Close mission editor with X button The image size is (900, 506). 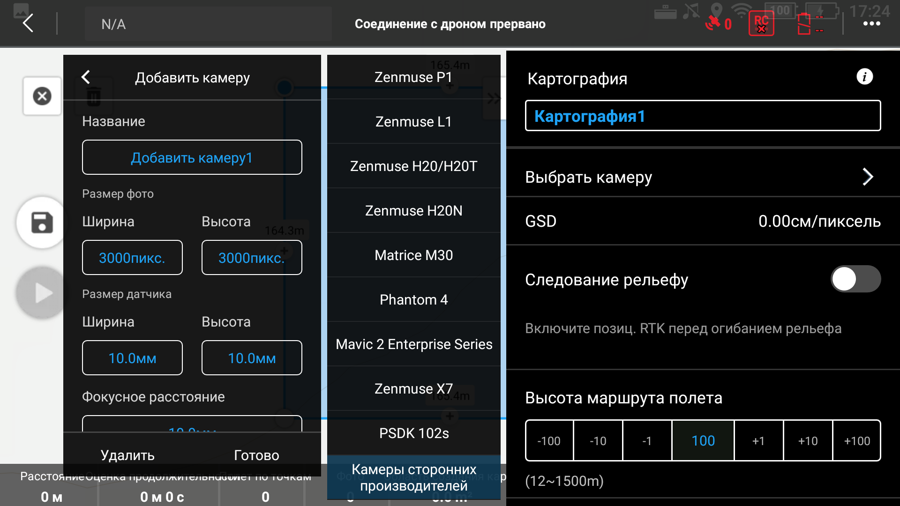click(42, 96)
